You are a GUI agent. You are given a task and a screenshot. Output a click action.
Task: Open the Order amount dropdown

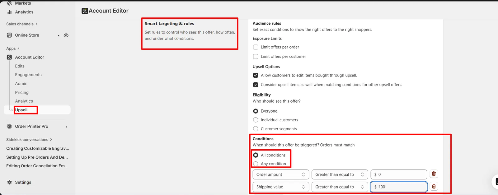pos(281,174)
